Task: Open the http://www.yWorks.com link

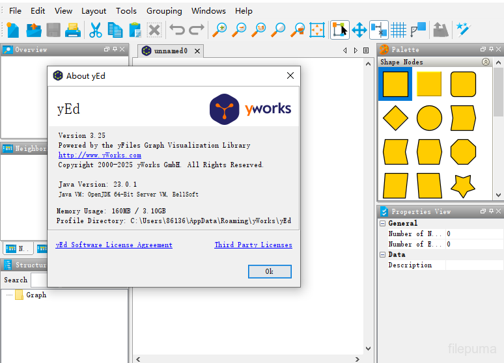Action: (100, 155)
